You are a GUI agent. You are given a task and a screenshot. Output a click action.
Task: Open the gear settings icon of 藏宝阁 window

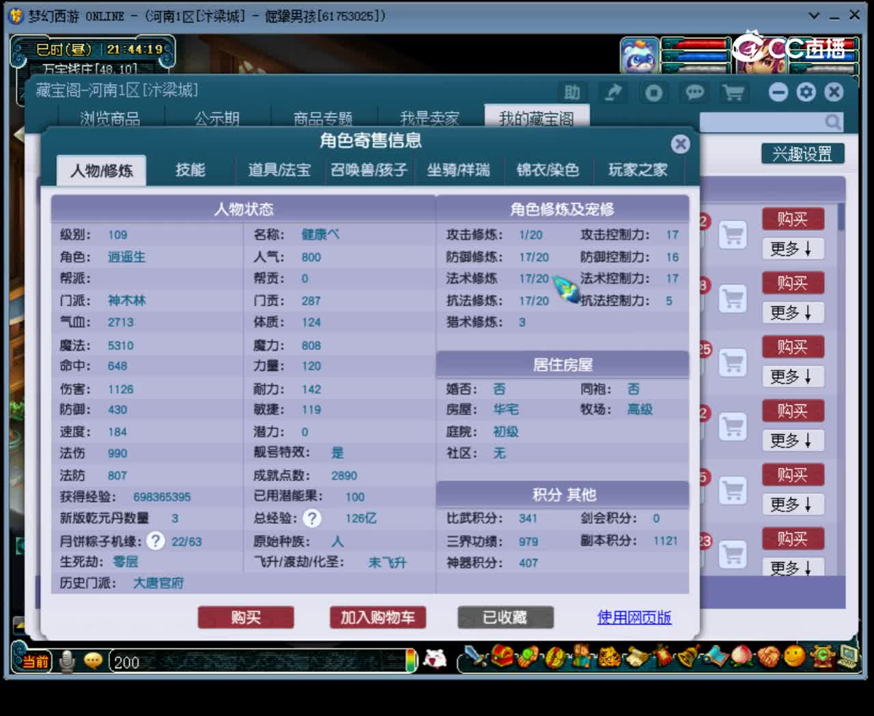(x=806, y=92)
